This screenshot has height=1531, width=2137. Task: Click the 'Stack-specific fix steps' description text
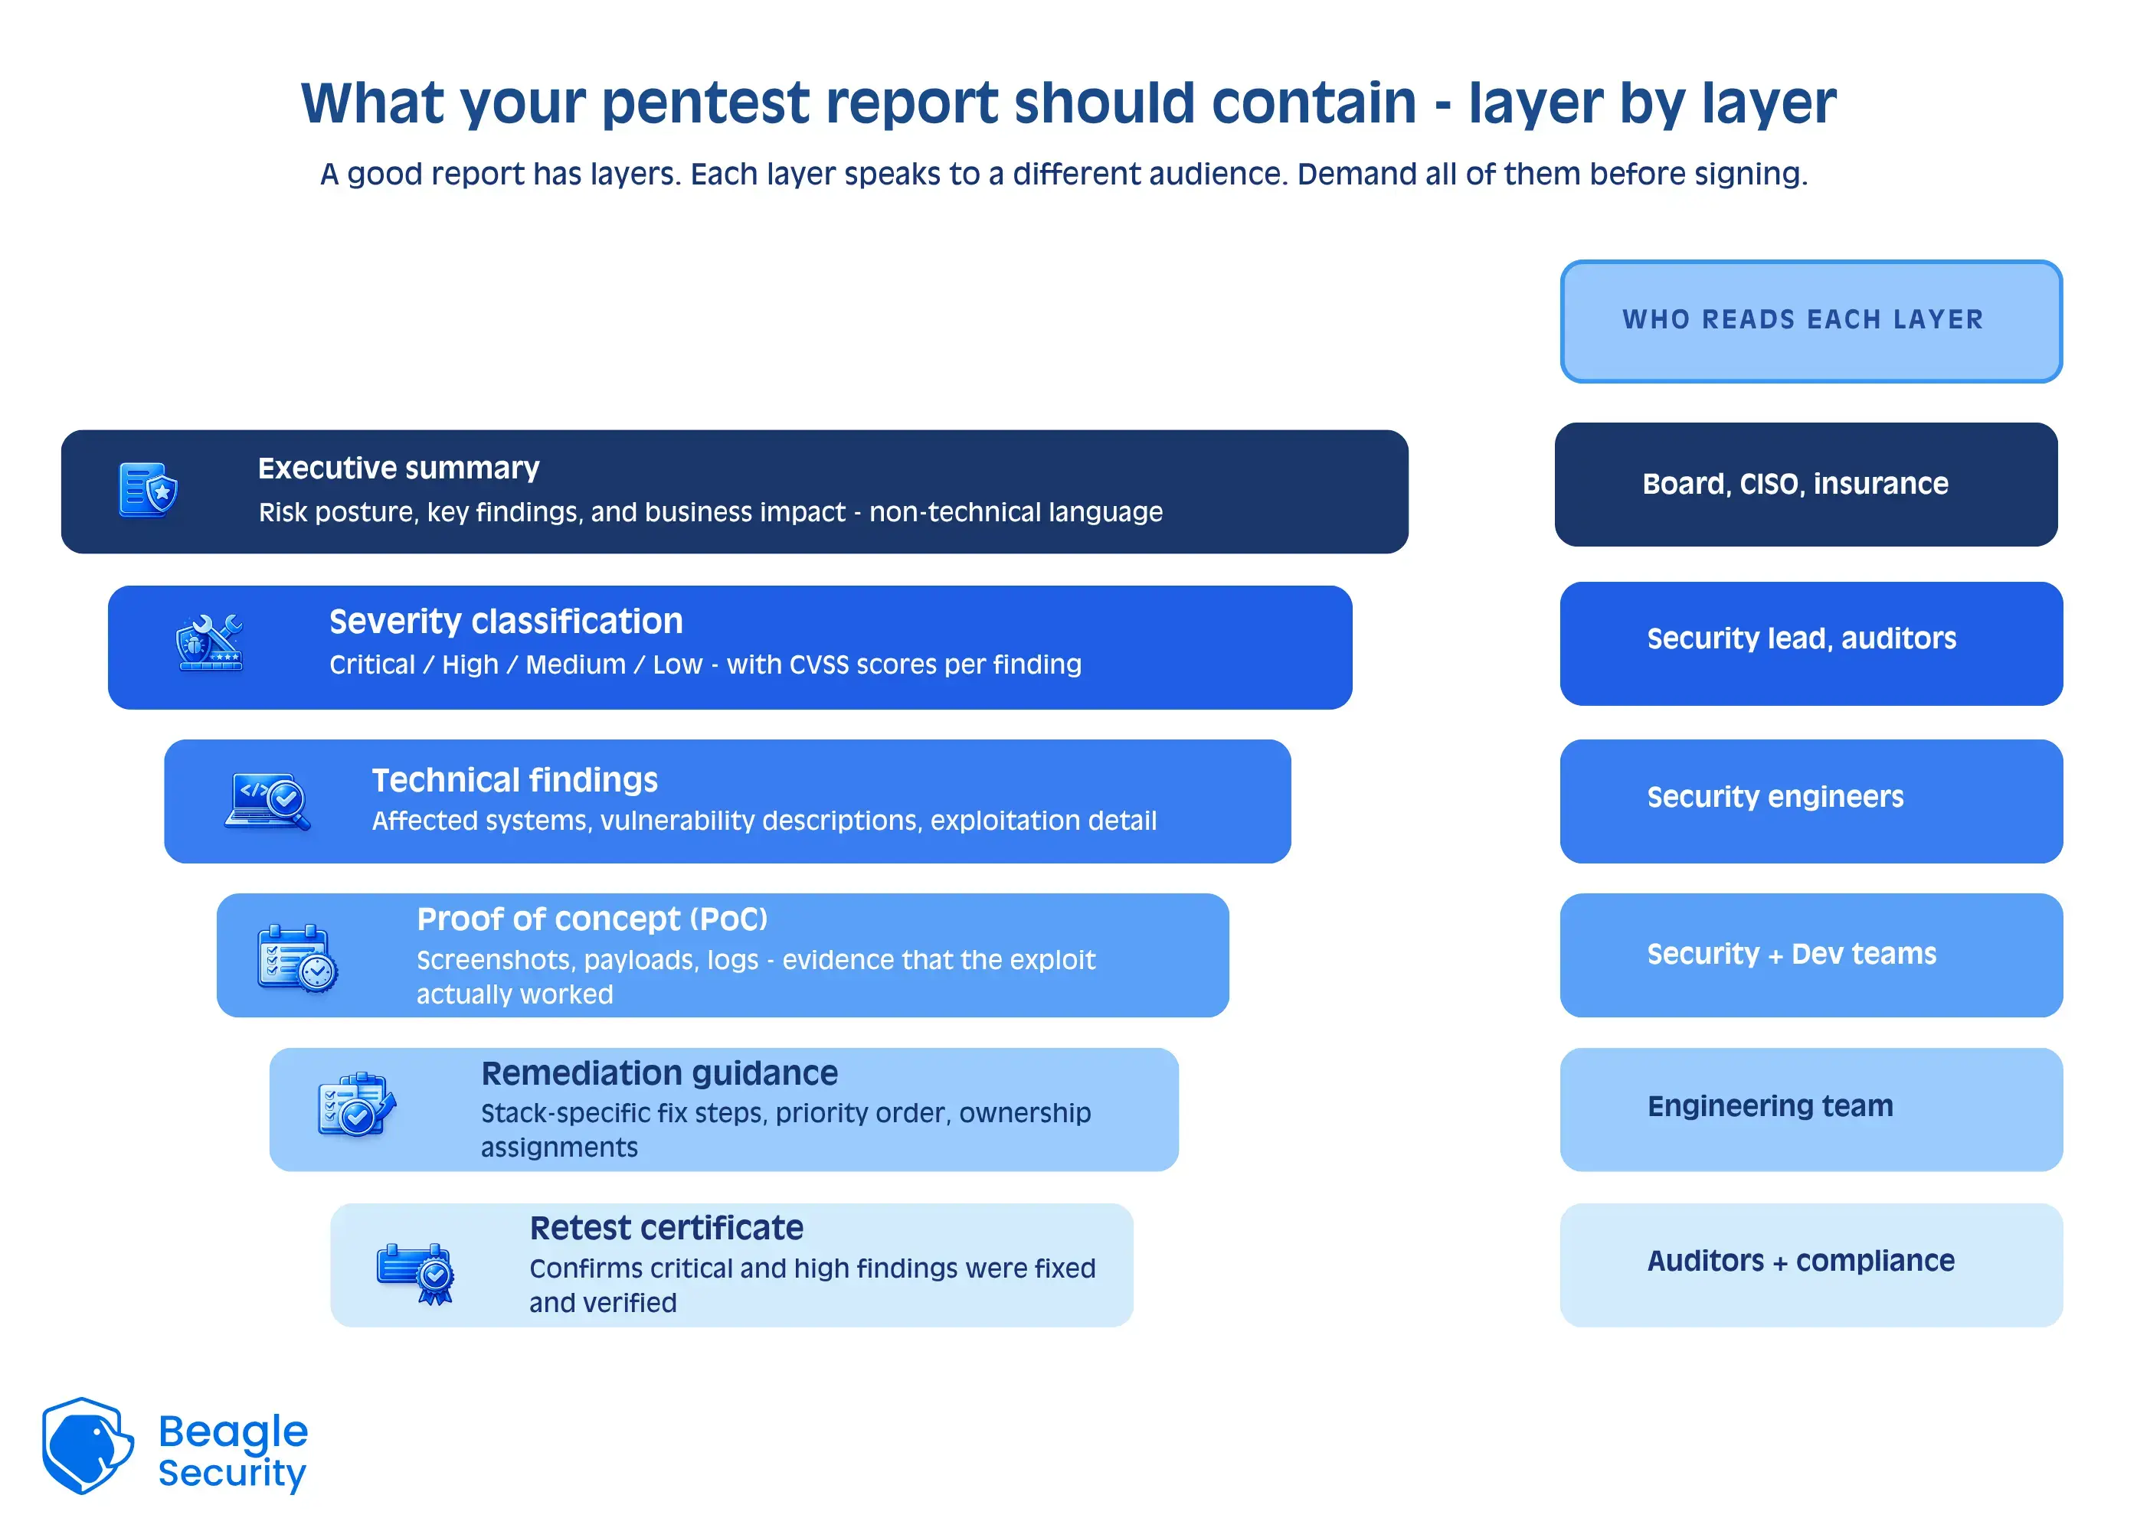pyautogui.click(x=786, y=1130)
